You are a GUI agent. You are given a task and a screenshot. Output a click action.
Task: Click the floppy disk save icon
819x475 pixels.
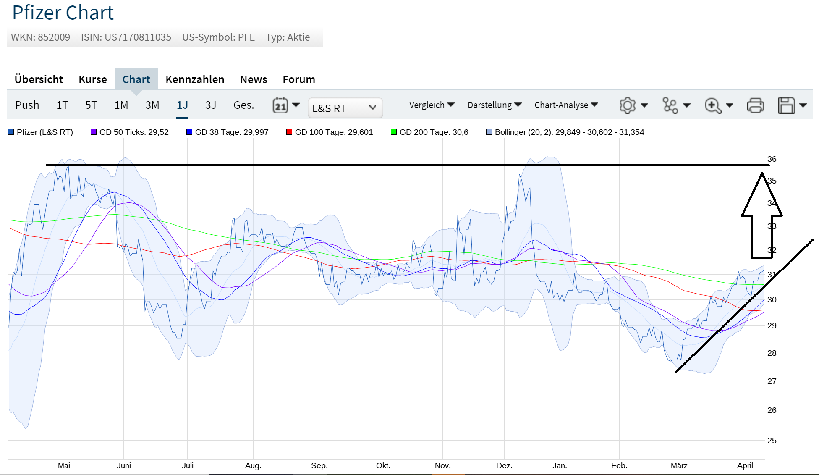tap(786, 105)
